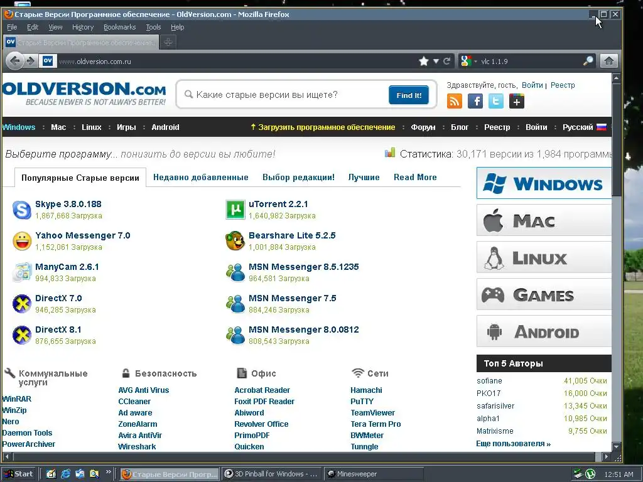Open a new Firefox tab
The height and width of the screenshot is (482, 643).
coord(168,42)
